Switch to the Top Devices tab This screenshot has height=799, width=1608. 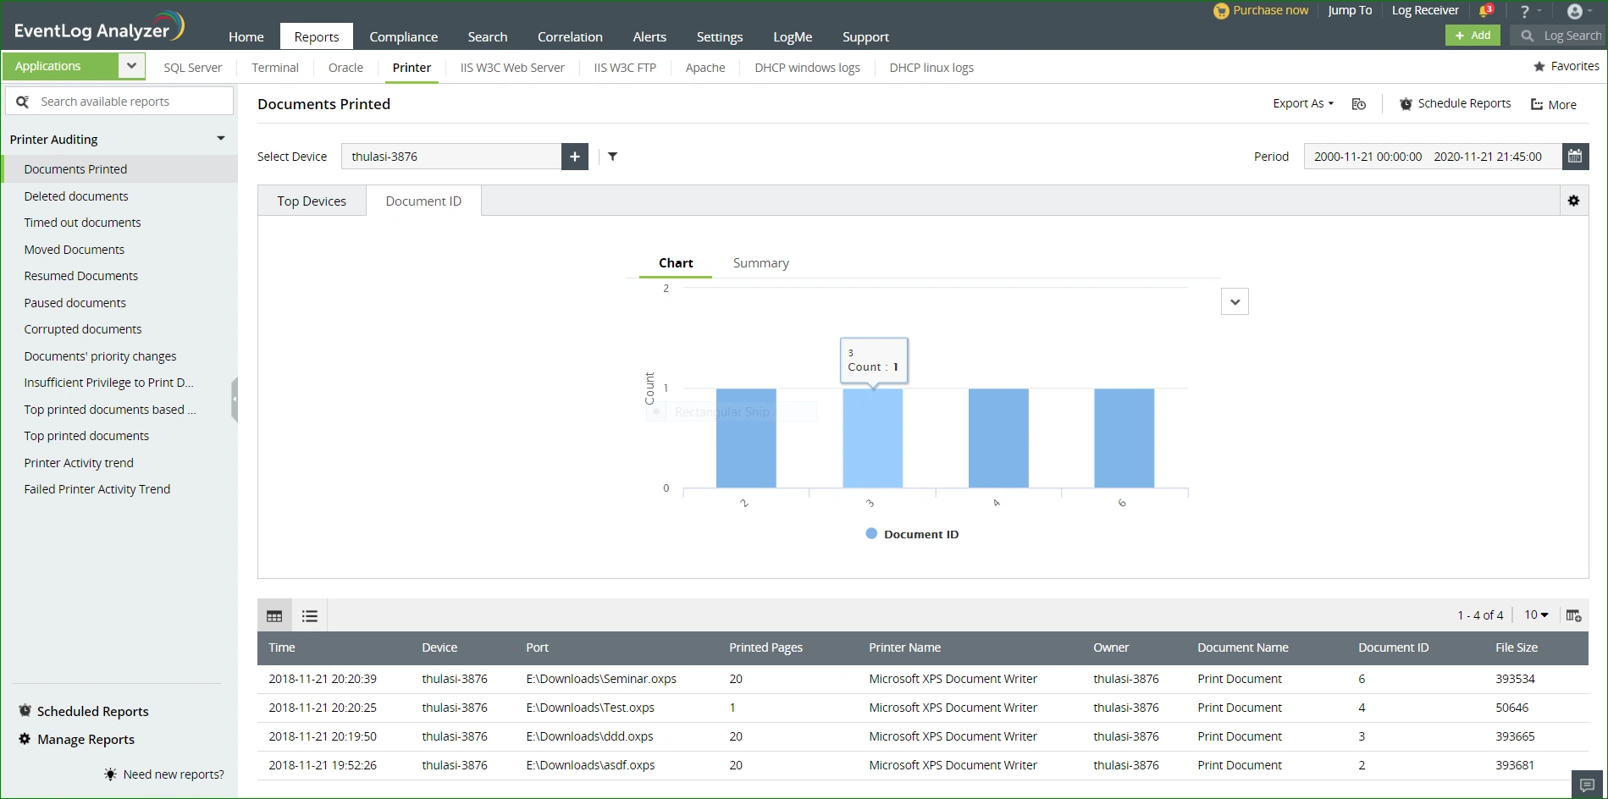pos(312,201)
